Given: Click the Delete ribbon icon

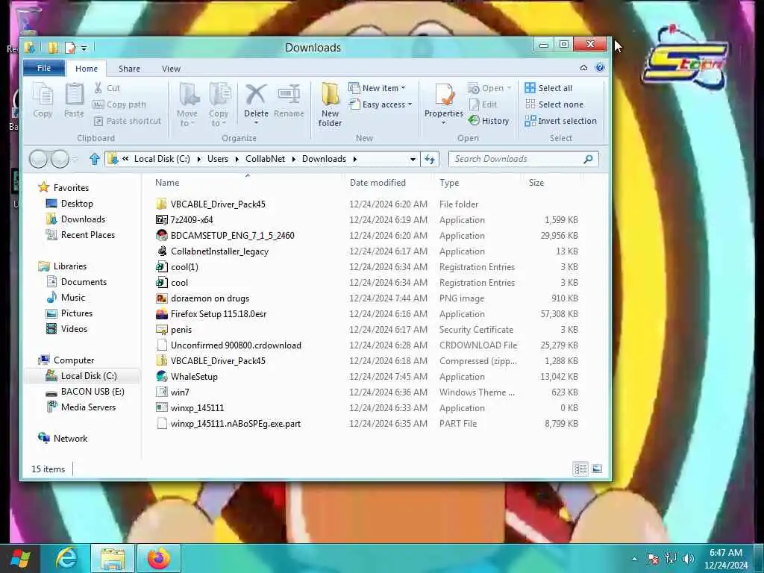Looking at the screenshot, I should 256,103.
